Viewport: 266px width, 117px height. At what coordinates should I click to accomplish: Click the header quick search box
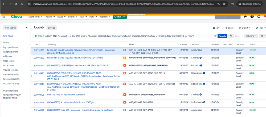pos(227,17)
